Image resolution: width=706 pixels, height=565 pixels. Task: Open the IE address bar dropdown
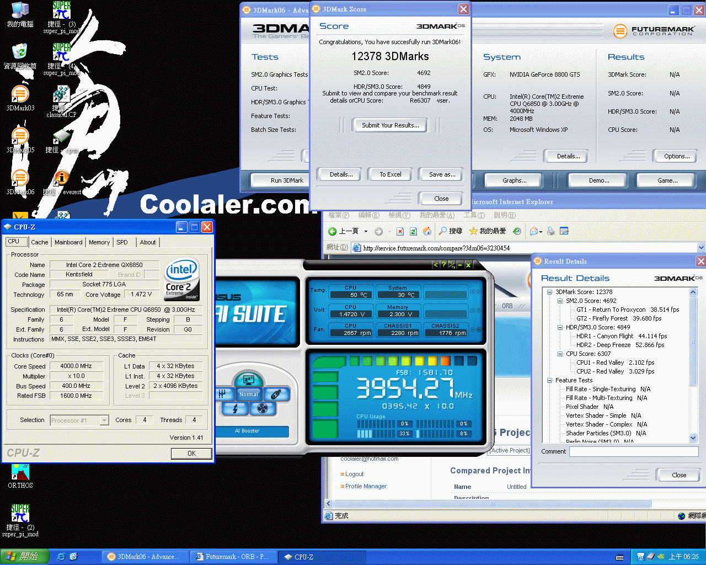pyautogui.click(x=701, y=248)
